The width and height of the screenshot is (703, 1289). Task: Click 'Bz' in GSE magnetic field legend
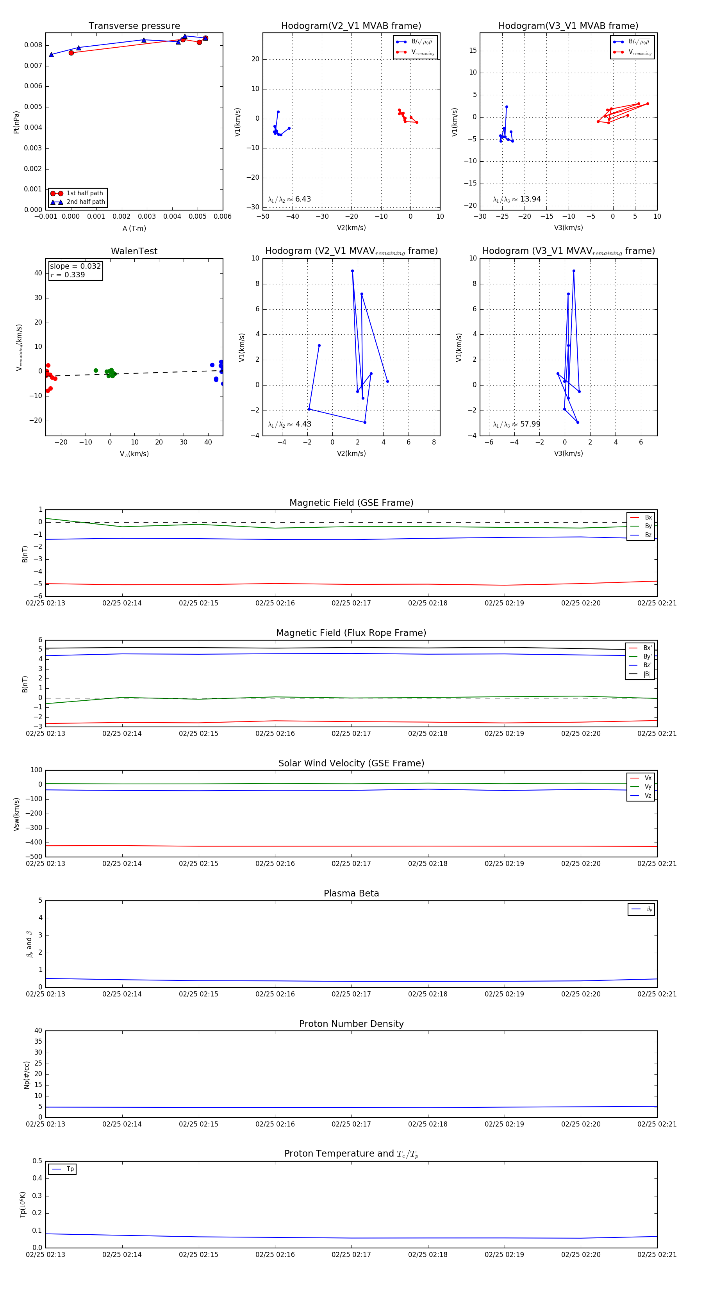(641, 536)
